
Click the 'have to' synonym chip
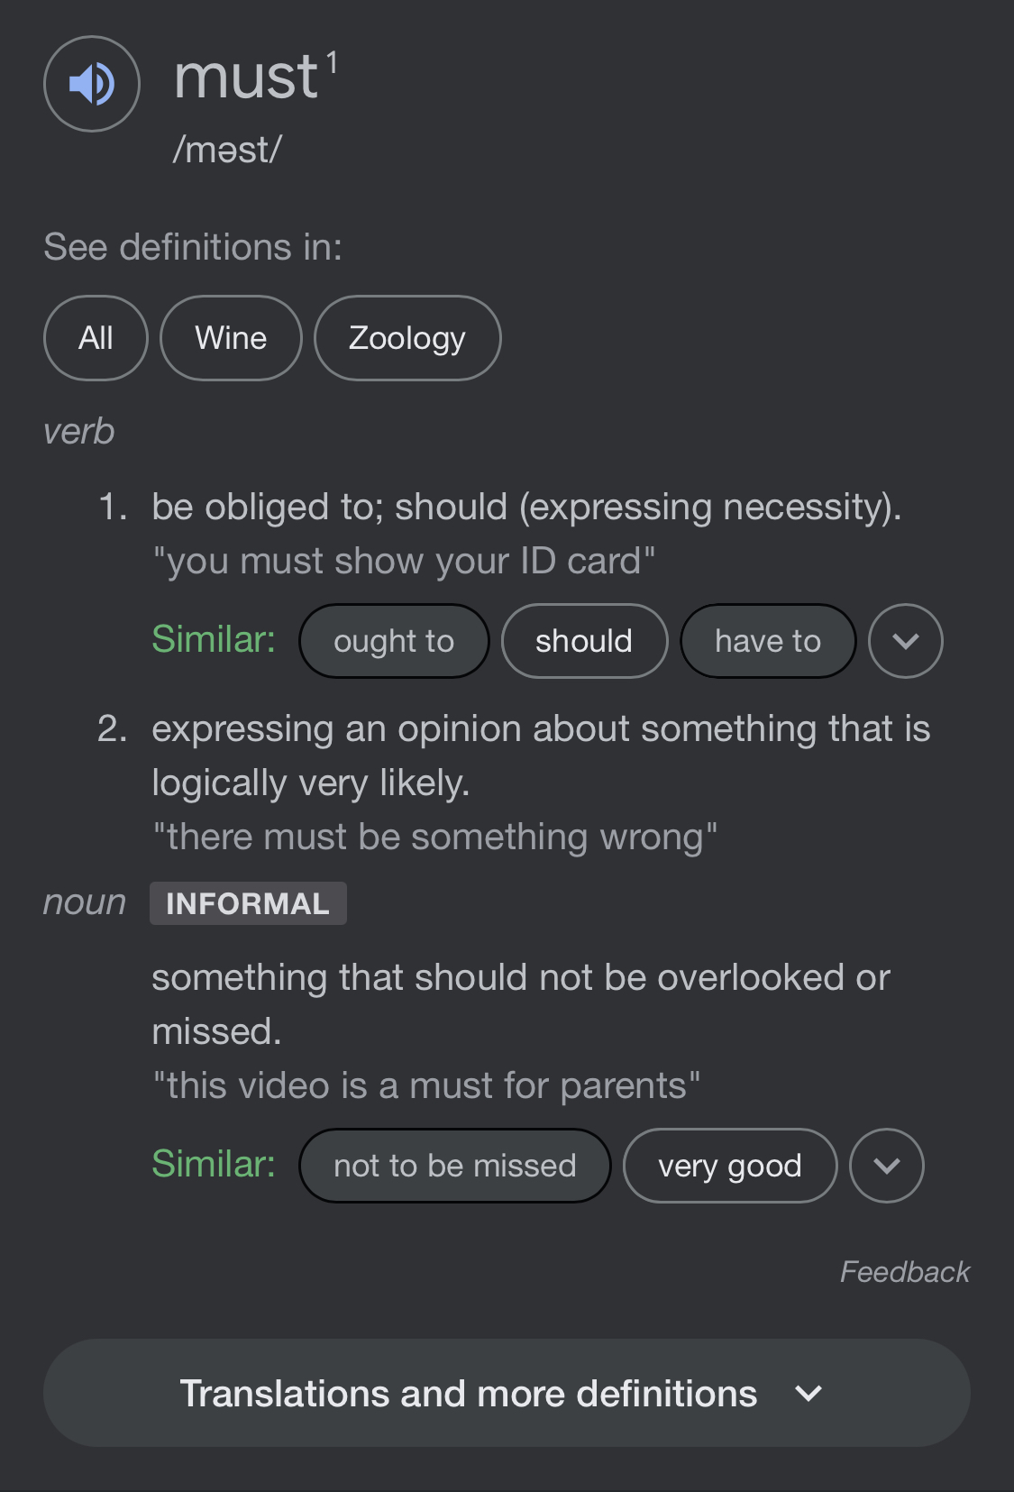[768, 641]
